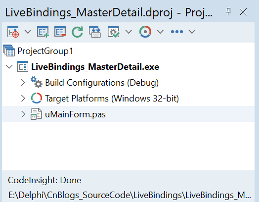Click the green Refresh icon

point(77,32)
